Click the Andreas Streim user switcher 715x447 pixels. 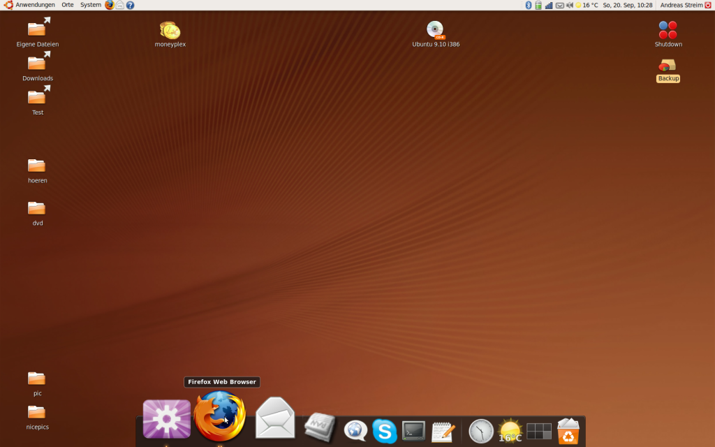click(681, 5)
